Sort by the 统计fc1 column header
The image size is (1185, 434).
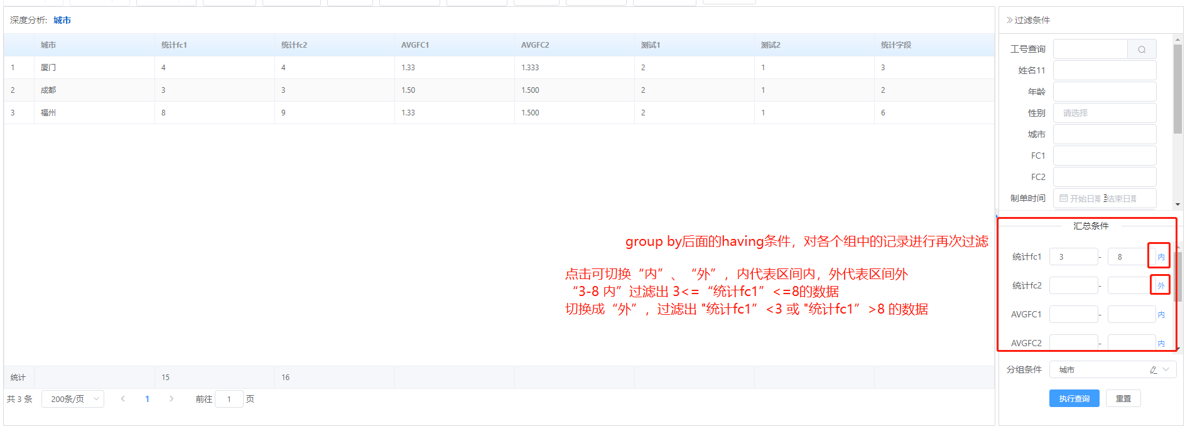[x=174, y=45]
